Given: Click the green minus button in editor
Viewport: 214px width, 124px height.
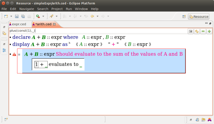Looking at the screenshot, I should pyautogui.click(x=203, y=31).
